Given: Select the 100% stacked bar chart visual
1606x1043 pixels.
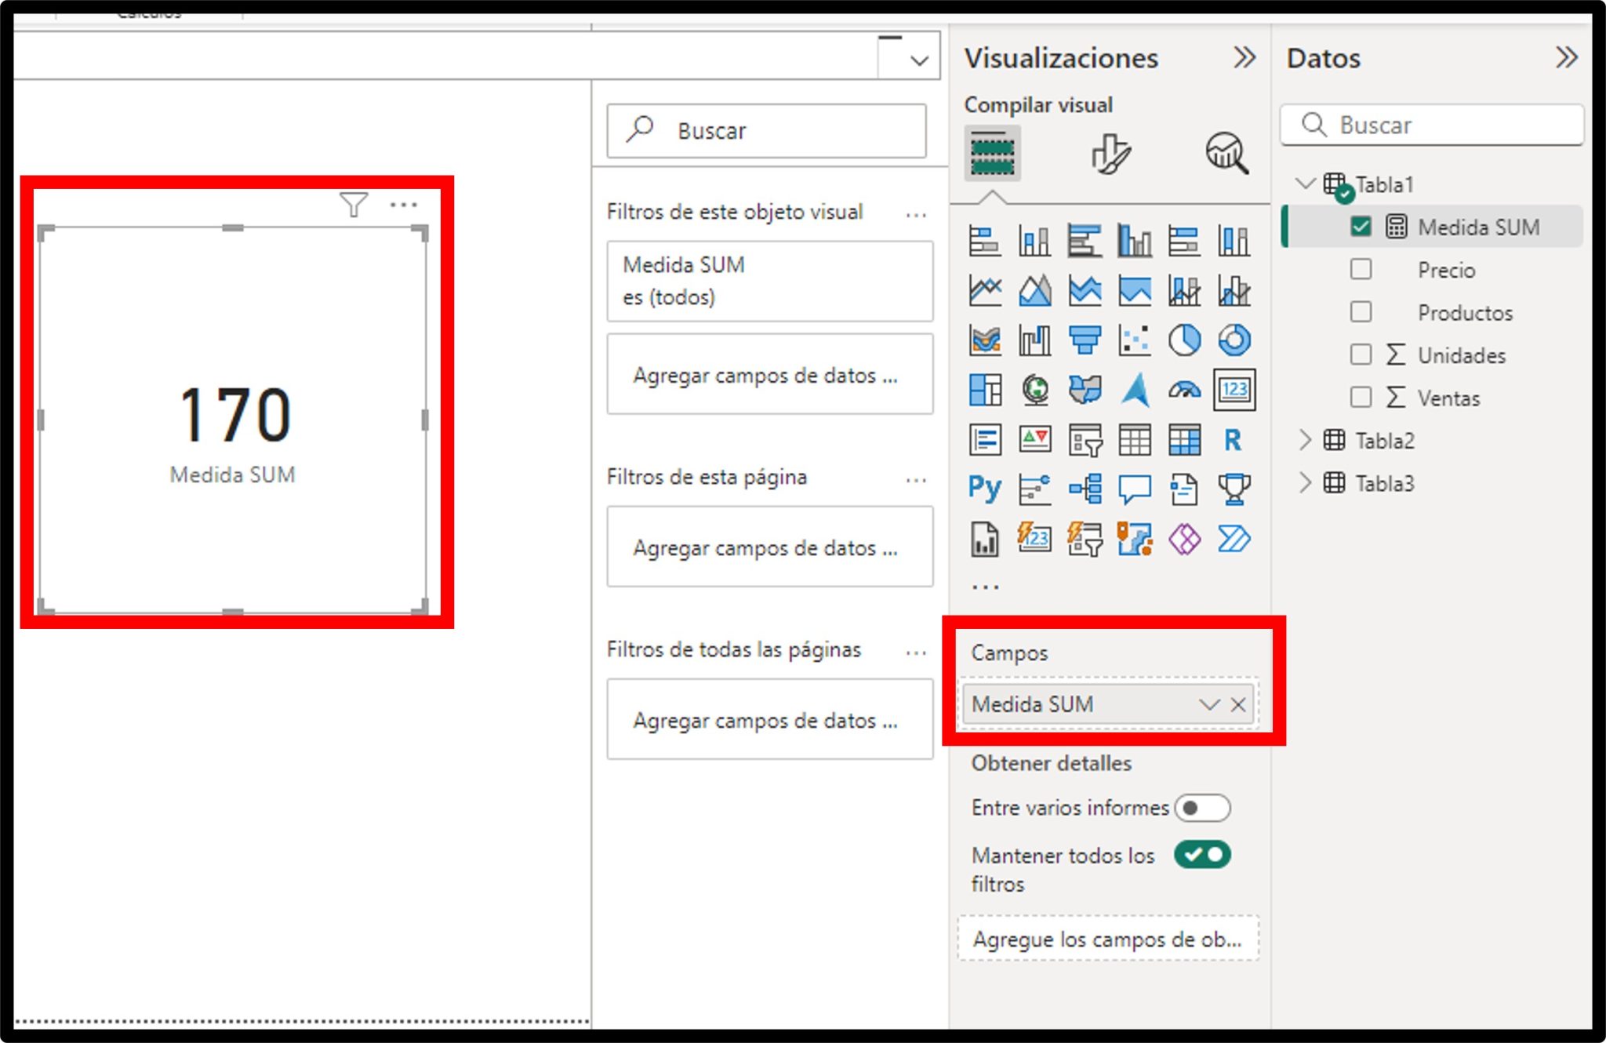Looking at the screenshot, I should [x=1184, y=241].
